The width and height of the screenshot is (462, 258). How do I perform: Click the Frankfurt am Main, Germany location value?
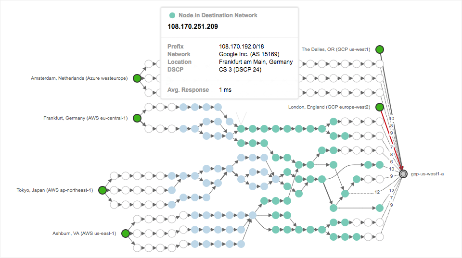click(256, 62)
